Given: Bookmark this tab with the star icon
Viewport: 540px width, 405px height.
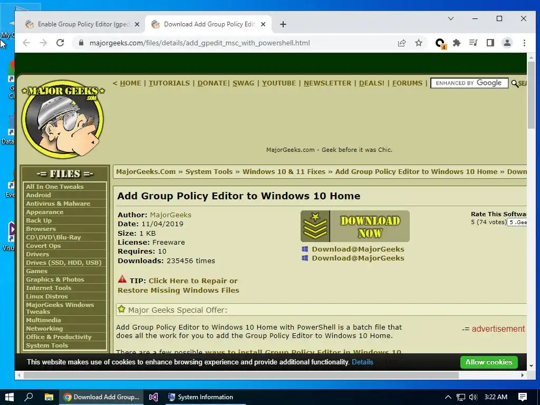Looking at the screenshot, I should [418, 43].
